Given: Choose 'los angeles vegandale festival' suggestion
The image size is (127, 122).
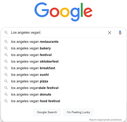Looking at the screenshot, I should [63, 88].
